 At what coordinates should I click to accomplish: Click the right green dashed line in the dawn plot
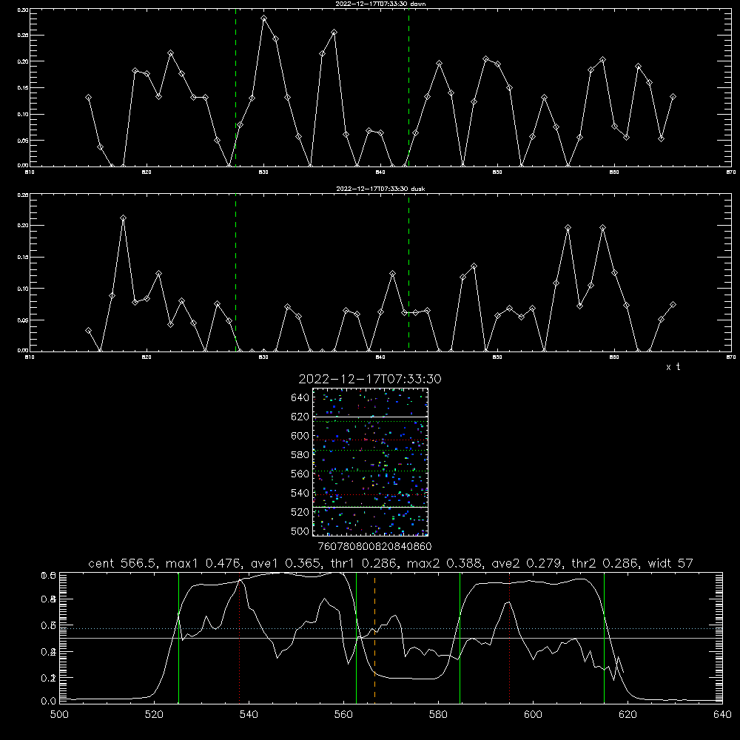(x=408, y=87)
